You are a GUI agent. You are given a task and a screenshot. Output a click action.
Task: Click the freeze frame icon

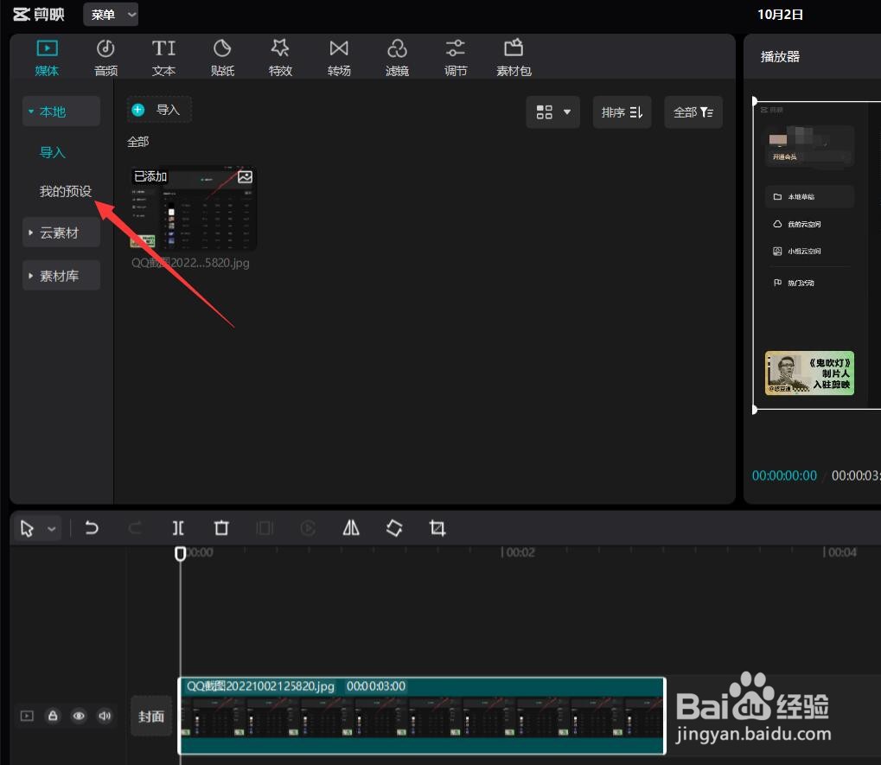pyautogui.click(x=265, y=528)
